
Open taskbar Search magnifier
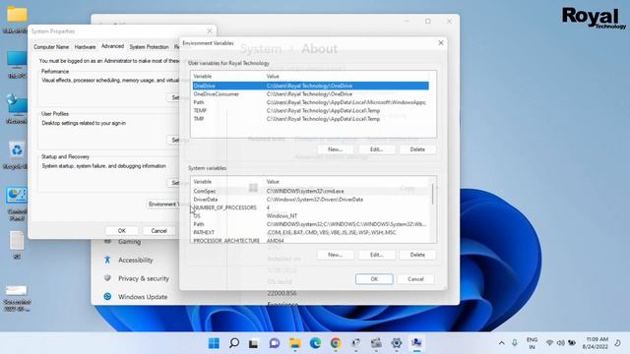click(234, 343)
